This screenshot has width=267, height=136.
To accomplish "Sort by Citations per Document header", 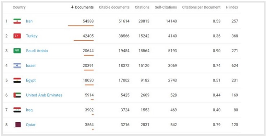I will click(x=201, y=7).
